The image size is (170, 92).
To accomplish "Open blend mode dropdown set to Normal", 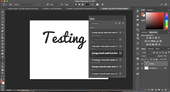I will (x=149, y=56).
